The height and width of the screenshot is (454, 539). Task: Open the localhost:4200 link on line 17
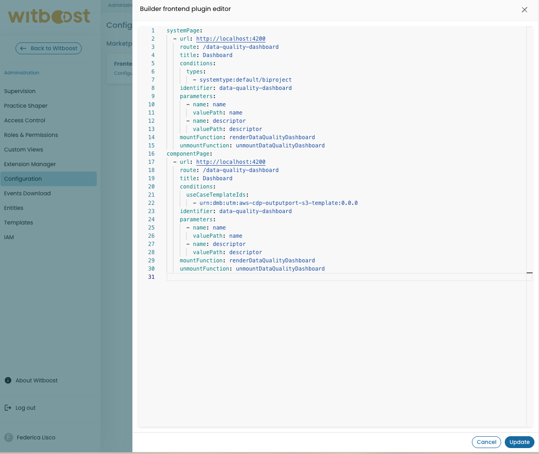tap(230, 162)
